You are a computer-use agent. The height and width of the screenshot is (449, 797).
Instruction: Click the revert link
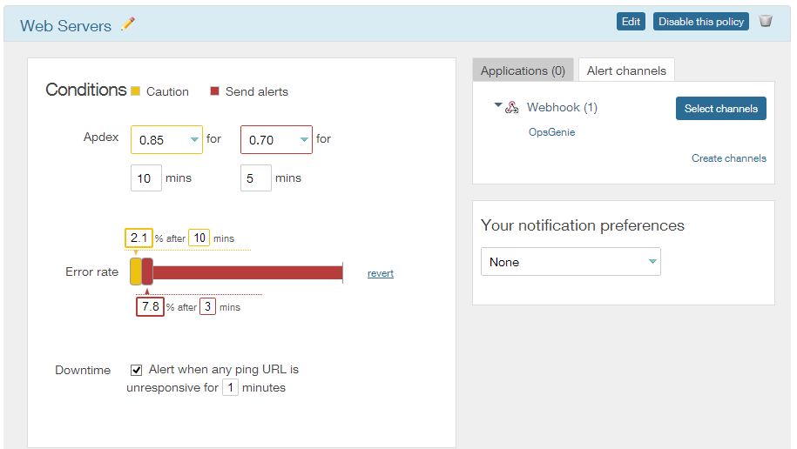click(380, 273)
